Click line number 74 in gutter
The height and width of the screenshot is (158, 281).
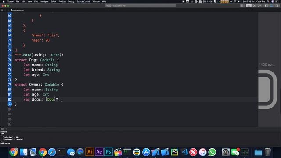(10, 60)
